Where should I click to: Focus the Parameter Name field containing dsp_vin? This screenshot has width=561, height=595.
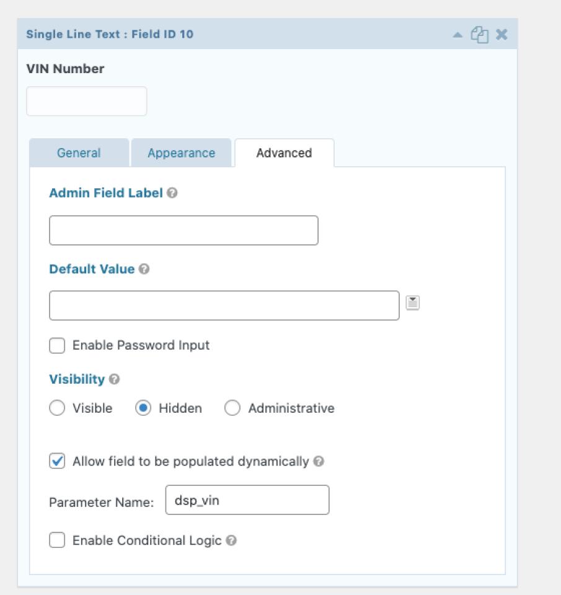[x=247, y=500]
